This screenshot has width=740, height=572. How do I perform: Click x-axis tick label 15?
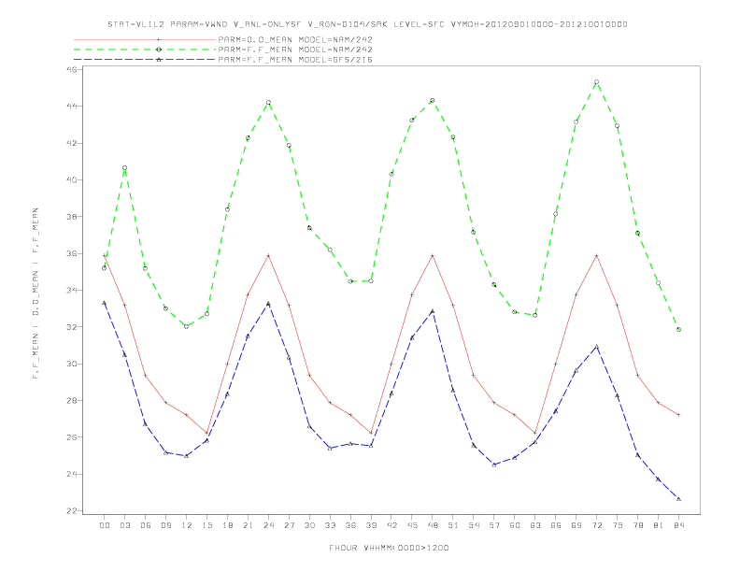pos(206,525)
